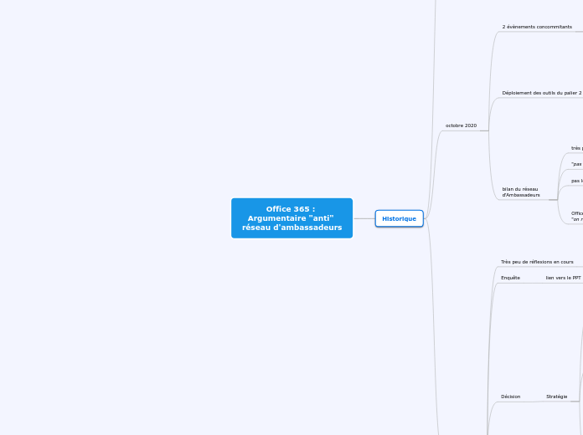The width and height of the screenshot is (583, 435).
Task: Click the Historique branch node
Action: click(399, 218)
